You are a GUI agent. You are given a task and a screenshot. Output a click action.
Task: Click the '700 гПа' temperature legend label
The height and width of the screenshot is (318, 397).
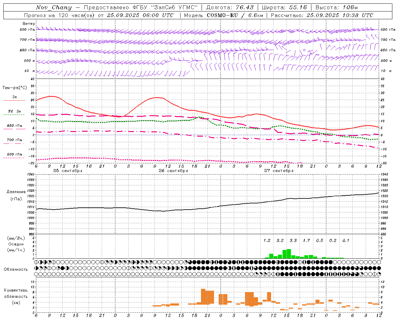coord(15,140)
